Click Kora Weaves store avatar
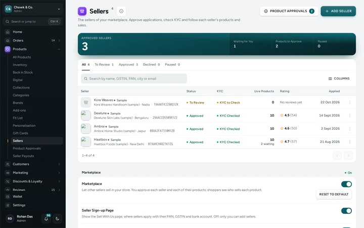Image resolution: width=364 pixels, height=228 pixels. tap(86, 102)
